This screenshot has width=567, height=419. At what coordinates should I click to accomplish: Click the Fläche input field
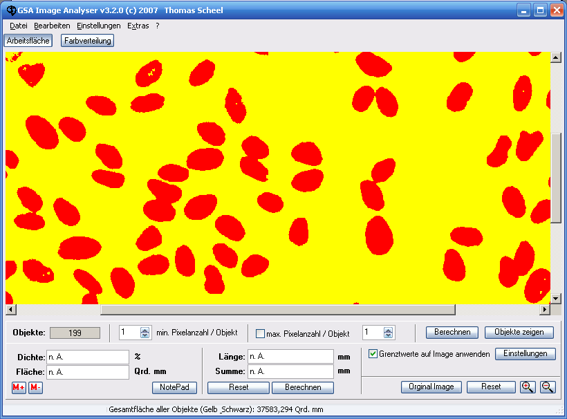click(88, 372)
